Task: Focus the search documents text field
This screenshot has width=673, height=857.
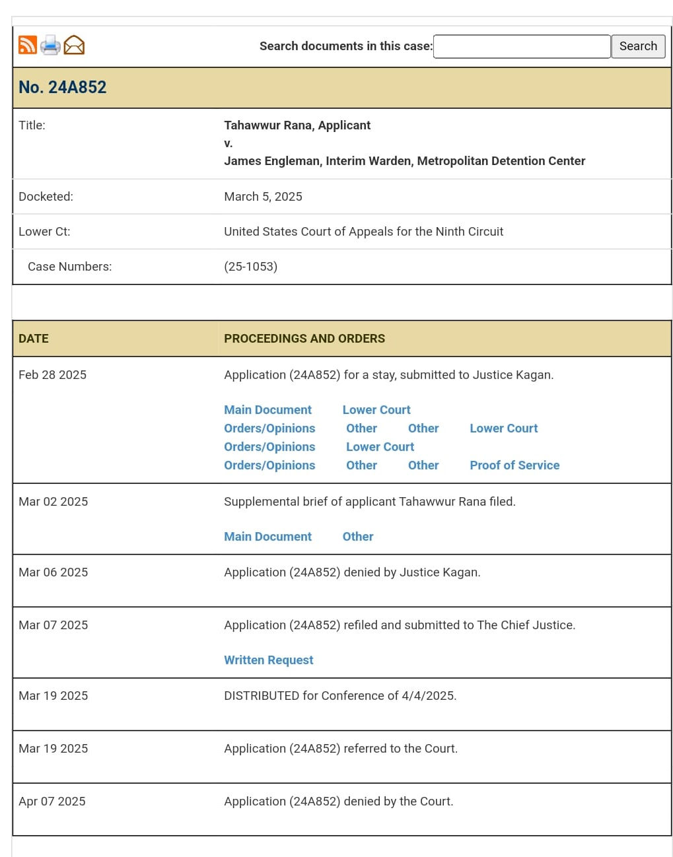Action: pos(521,46)
